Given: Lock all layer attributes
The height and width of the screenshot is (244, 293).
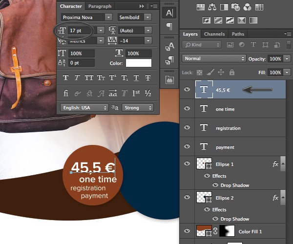Looking at the screenshot, I should pyautogui.click(x=231, y=72).
